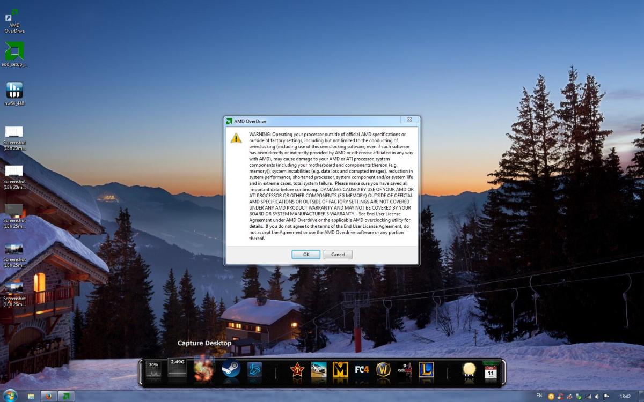The width and height of the screenshot is (644, 402).
Task: Click Cancel in the AMD OverDrive warning
Action: 338,255
